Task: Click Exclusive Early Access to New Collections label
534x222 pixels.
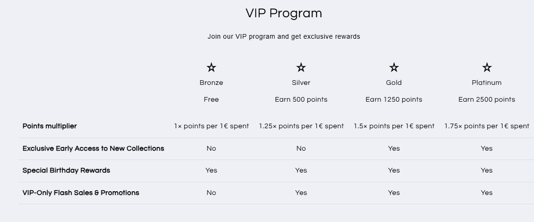Action: 93,149
